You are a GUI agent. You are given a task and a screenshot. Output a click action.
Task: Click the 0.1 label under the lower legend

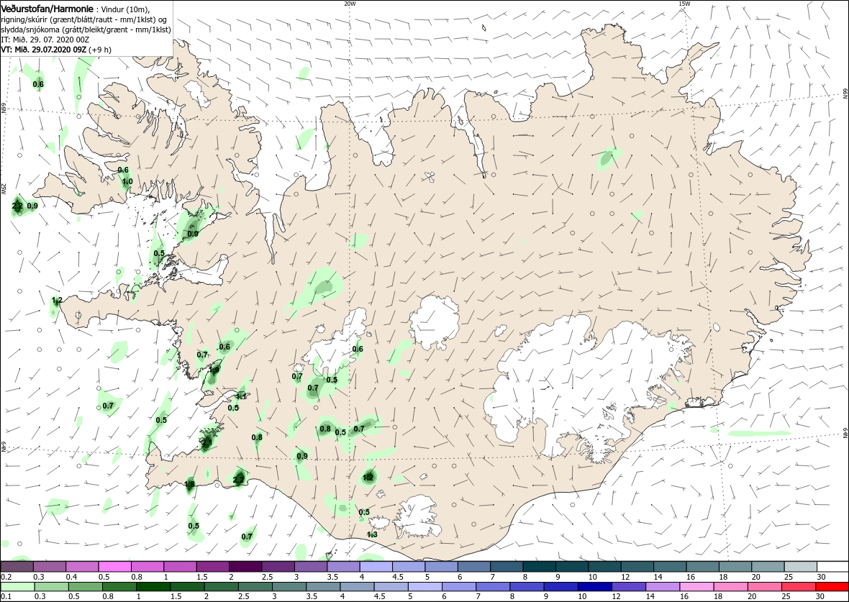6,596
